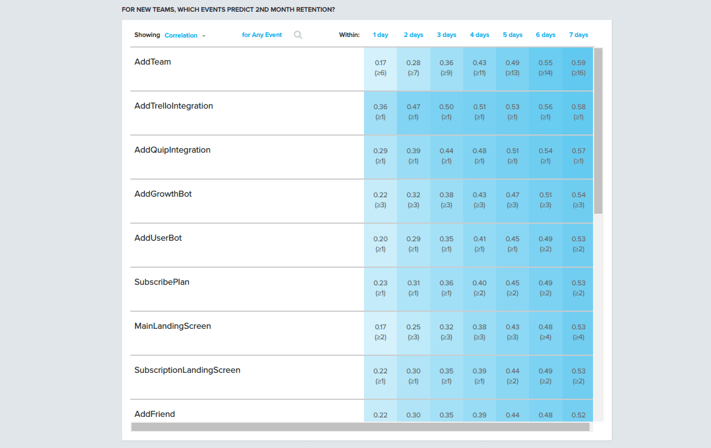711x448 pixels.
Task: Open the Correlation dropdown
Action: [185, 35]
